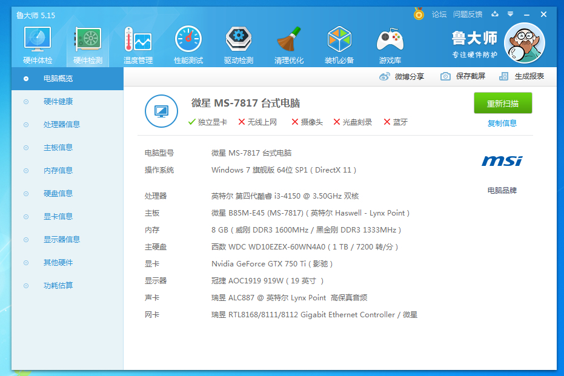The width and height of the screenshot is (564, 376).
Task: Open 清理优化 broom cleanup icon
Action: coord(289,39)
